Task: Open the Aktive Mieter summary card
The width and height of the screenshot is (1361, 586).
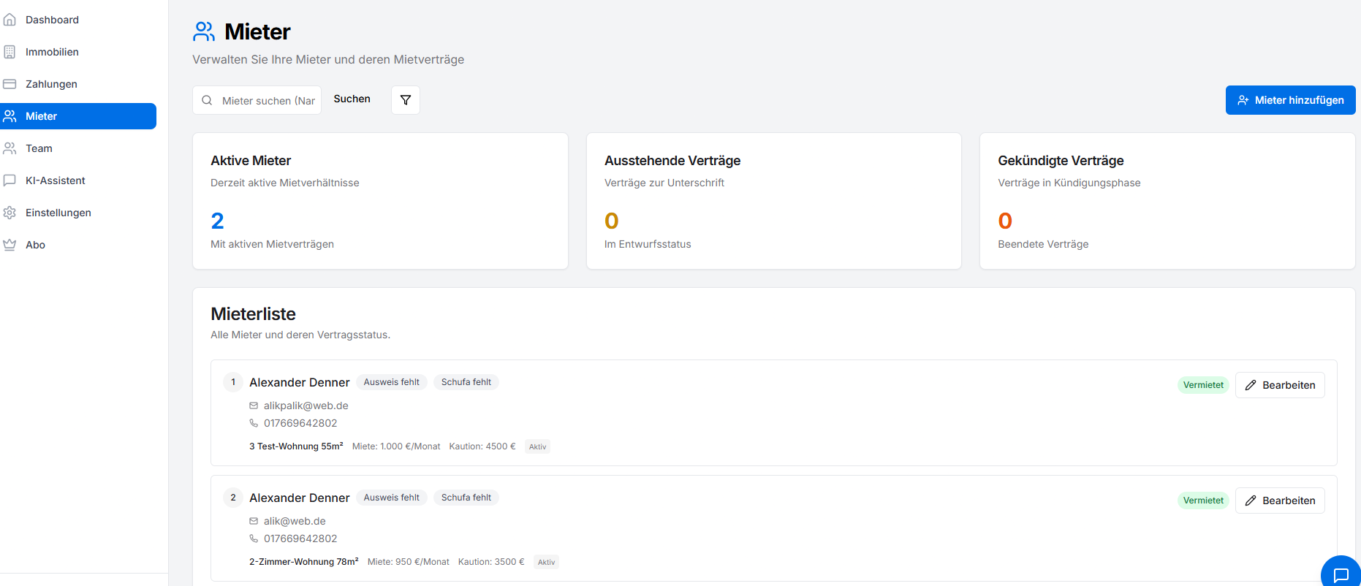Action: coord(380,201)
